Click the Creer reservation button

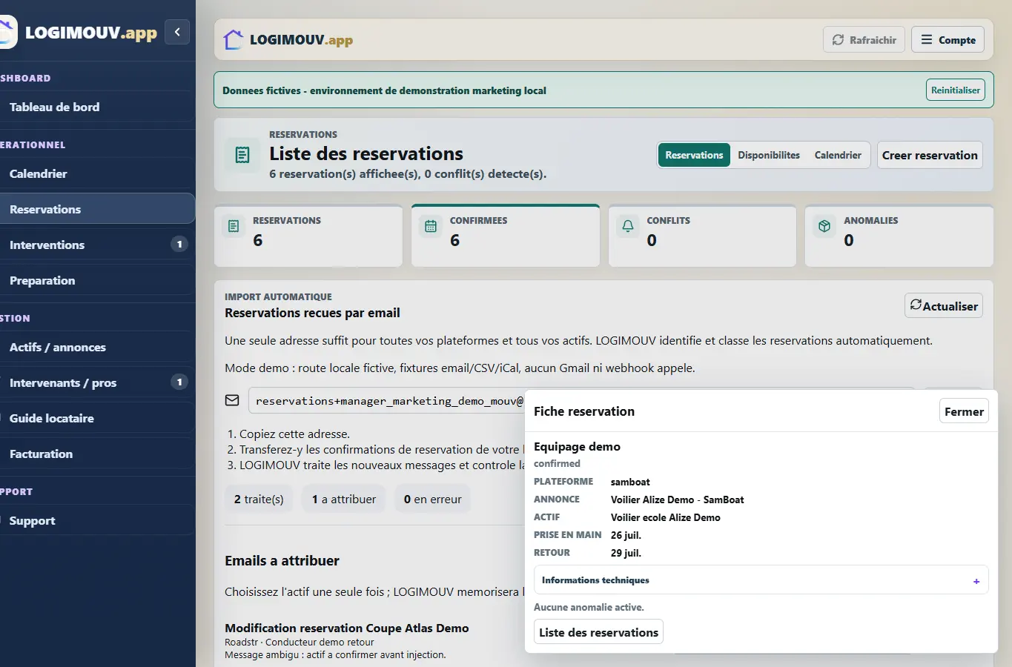click(x=930, y=155)
